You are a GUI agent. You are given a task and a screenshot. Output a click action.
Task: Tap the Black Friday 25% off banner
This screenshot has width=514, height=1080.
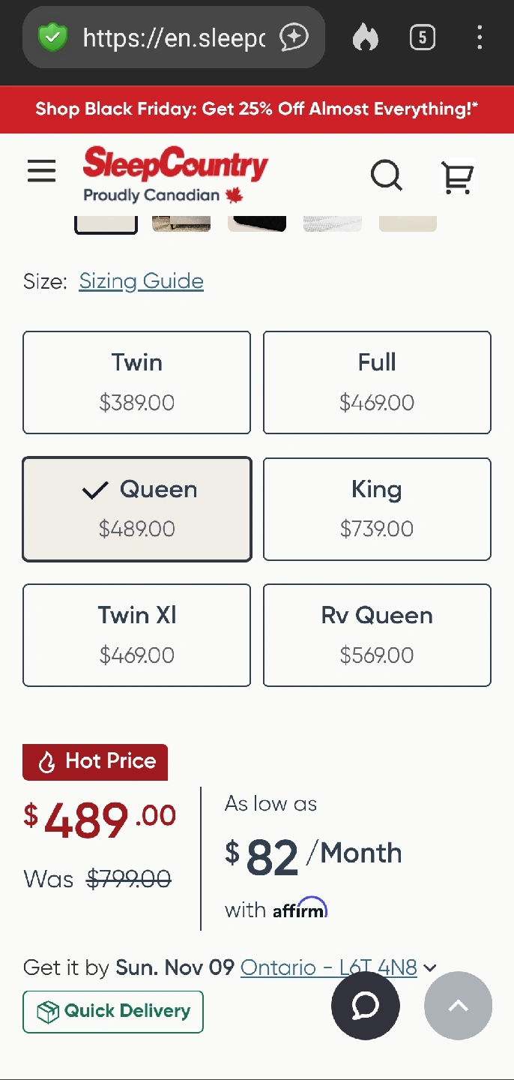click(257, 109)
